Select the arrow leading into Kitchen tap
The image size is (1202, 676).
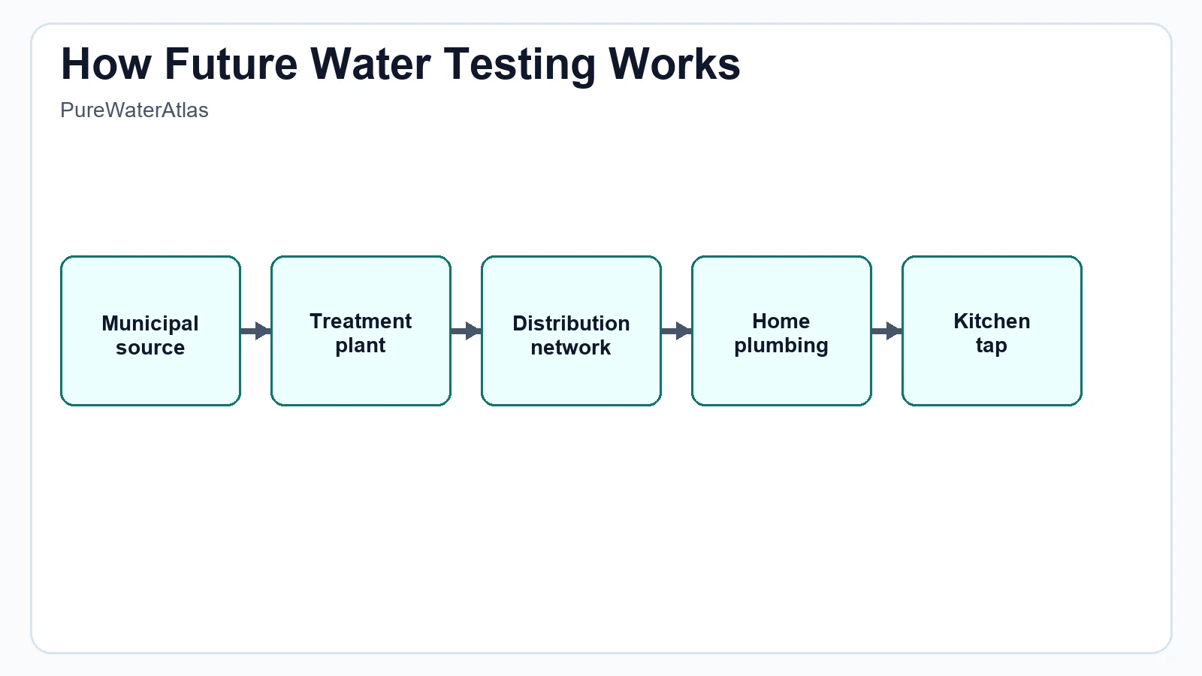[886, 330]
